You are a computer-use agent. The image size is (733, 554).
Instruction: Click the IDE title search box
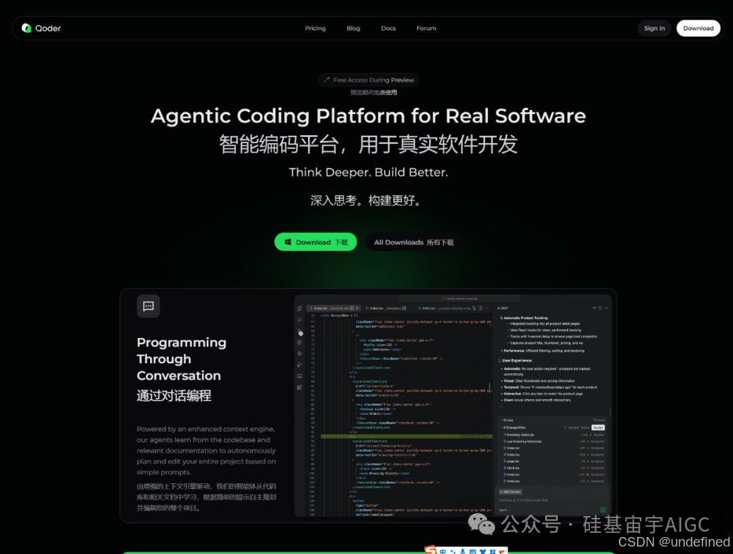pyautogui.click(x=459, y=298)
